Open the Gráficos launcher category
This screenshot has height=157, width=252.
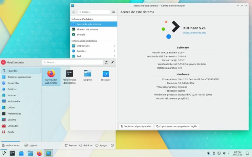coord(21,89)
